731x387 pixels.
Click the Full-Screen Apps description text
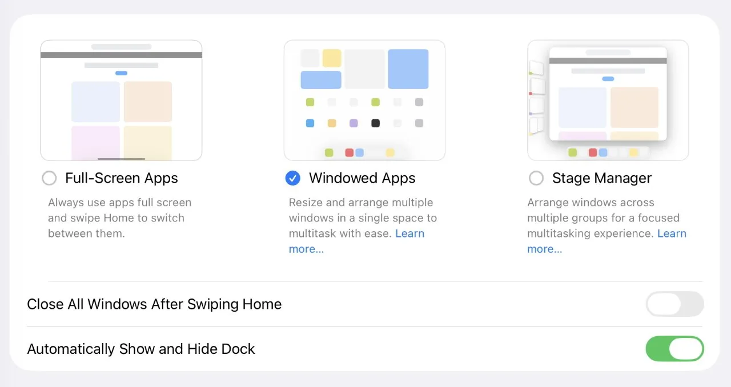pos(119,217)
